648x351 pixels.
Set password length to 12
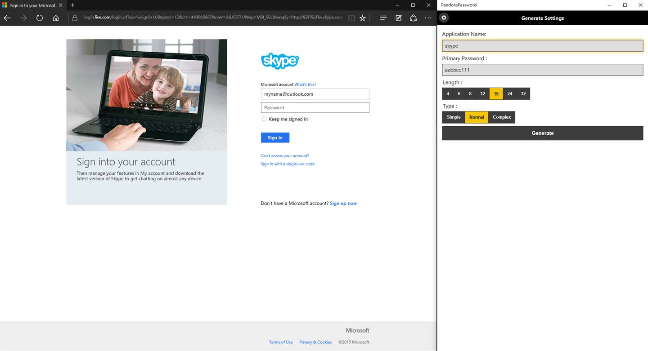click(x=483, y=93)
